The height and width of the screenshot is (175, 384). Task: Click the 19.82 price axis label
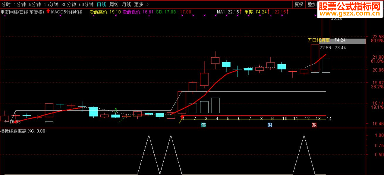coord(378,83)
